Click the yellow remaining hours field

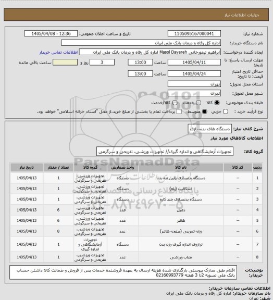pos(65,63)
